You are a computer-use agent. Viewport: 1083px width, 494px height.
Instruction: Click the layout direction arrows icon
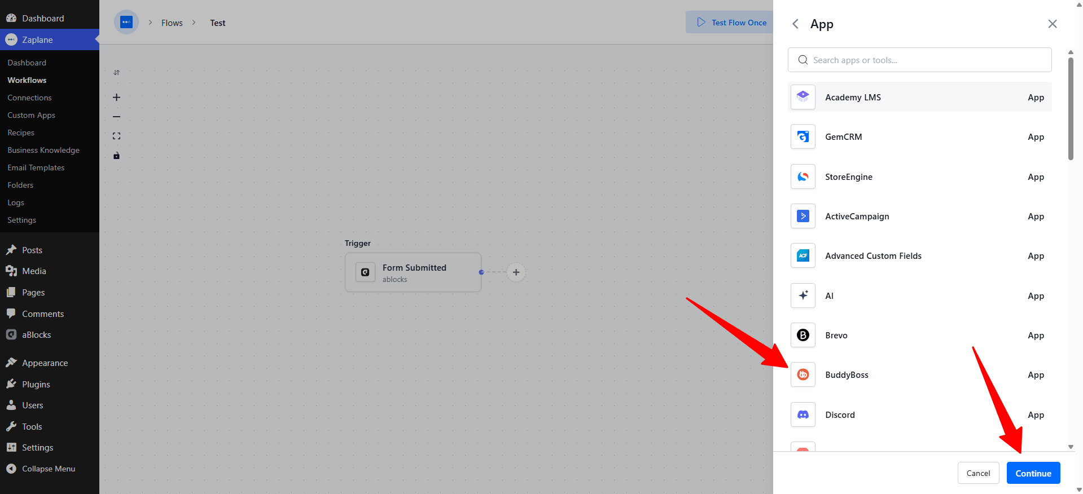pyautogui.click(x=116, y=72)
